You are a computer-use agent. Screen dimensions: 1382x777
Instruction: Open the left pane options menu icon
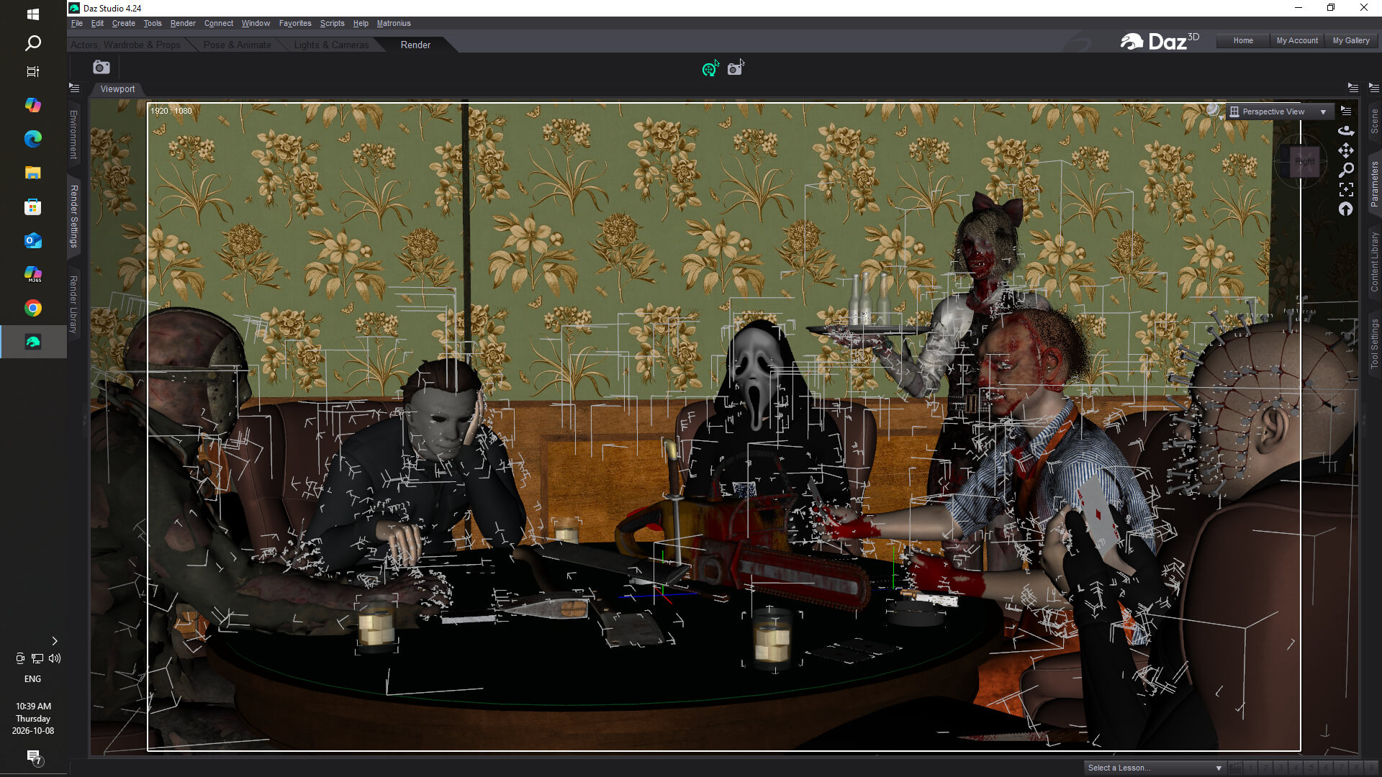[74, 88]
